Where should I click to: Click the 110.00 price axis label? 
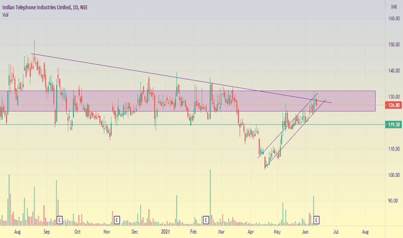click(394, 149)
